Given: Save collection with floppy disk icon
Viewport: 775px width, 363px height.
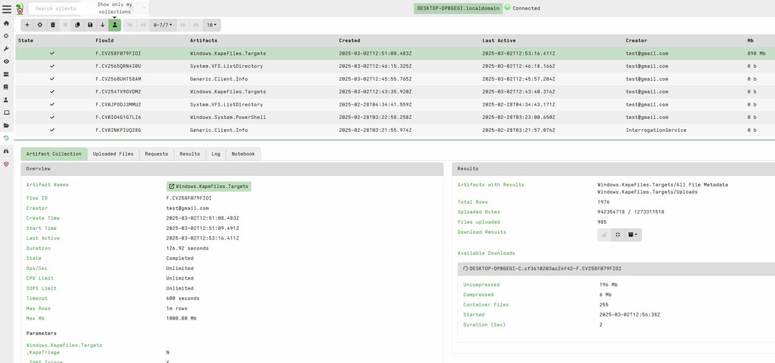Looking at the screenshot, I should (90, 25).
